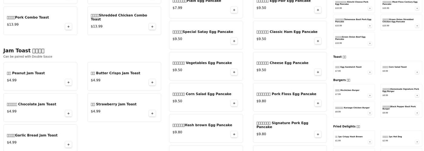Add 1pc Crispy Hash Brown

click(x=370, y=142)
